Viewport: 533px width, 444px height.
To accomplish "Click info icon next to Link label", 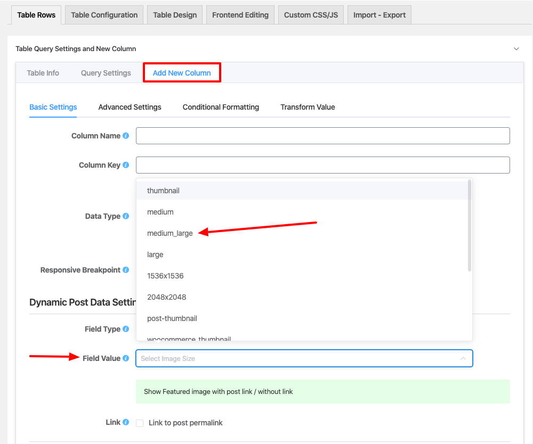I will [126, 422].
